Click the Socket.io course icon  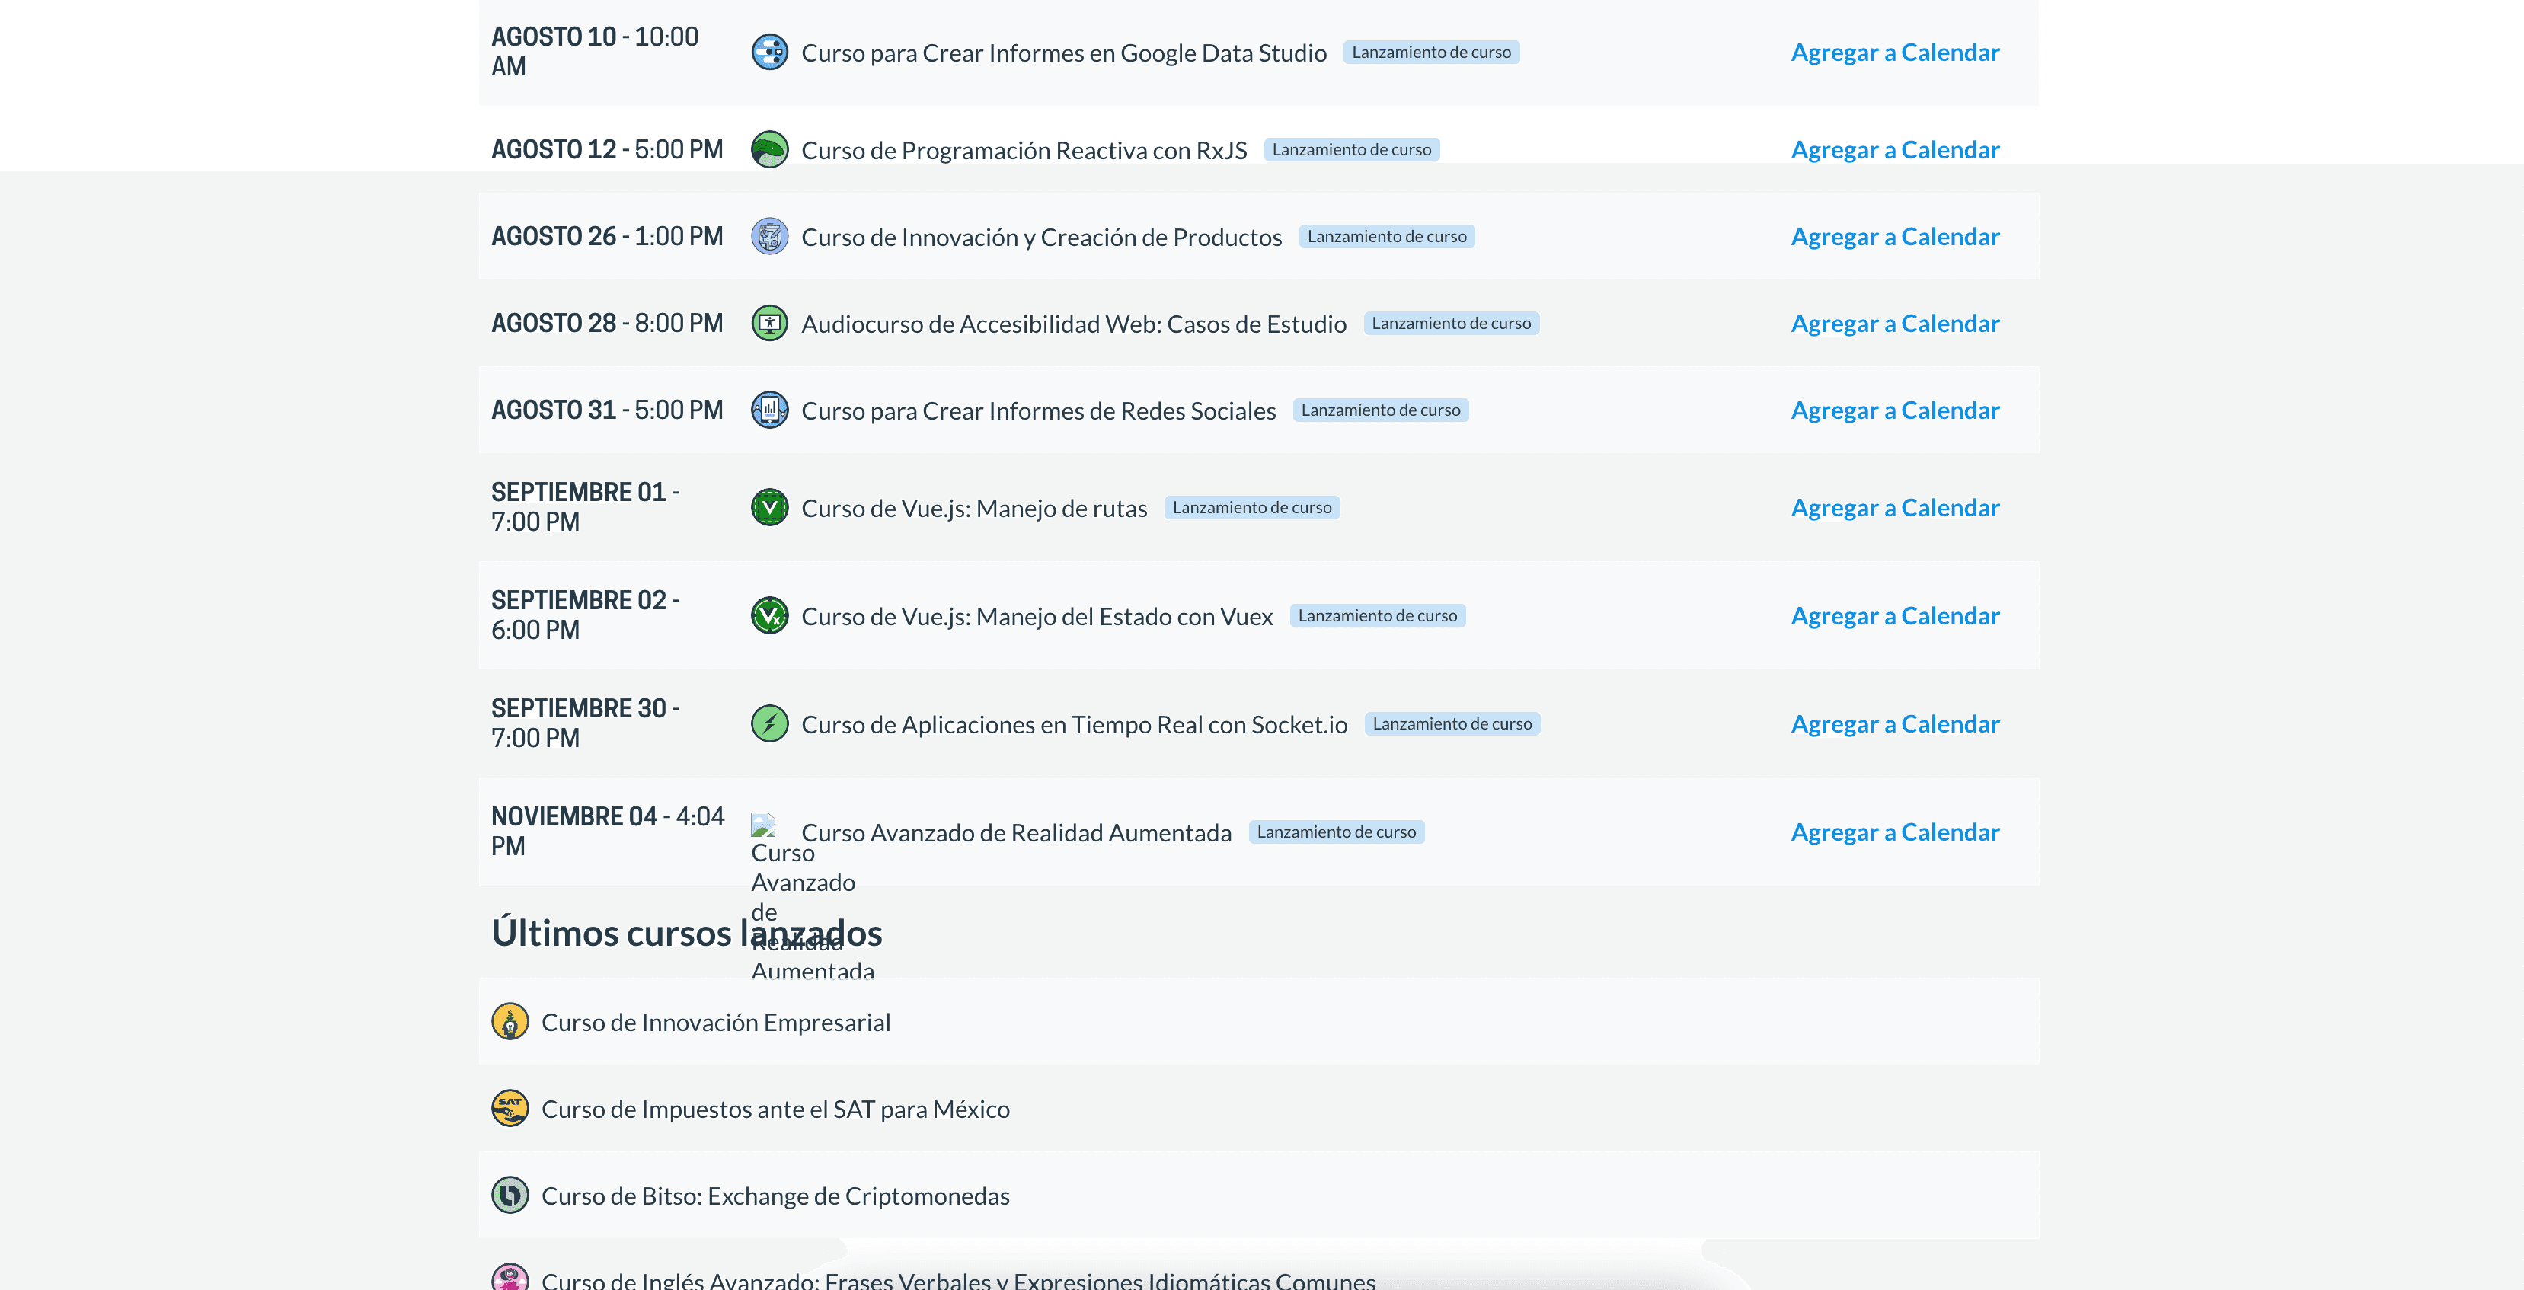coord(769,724)
